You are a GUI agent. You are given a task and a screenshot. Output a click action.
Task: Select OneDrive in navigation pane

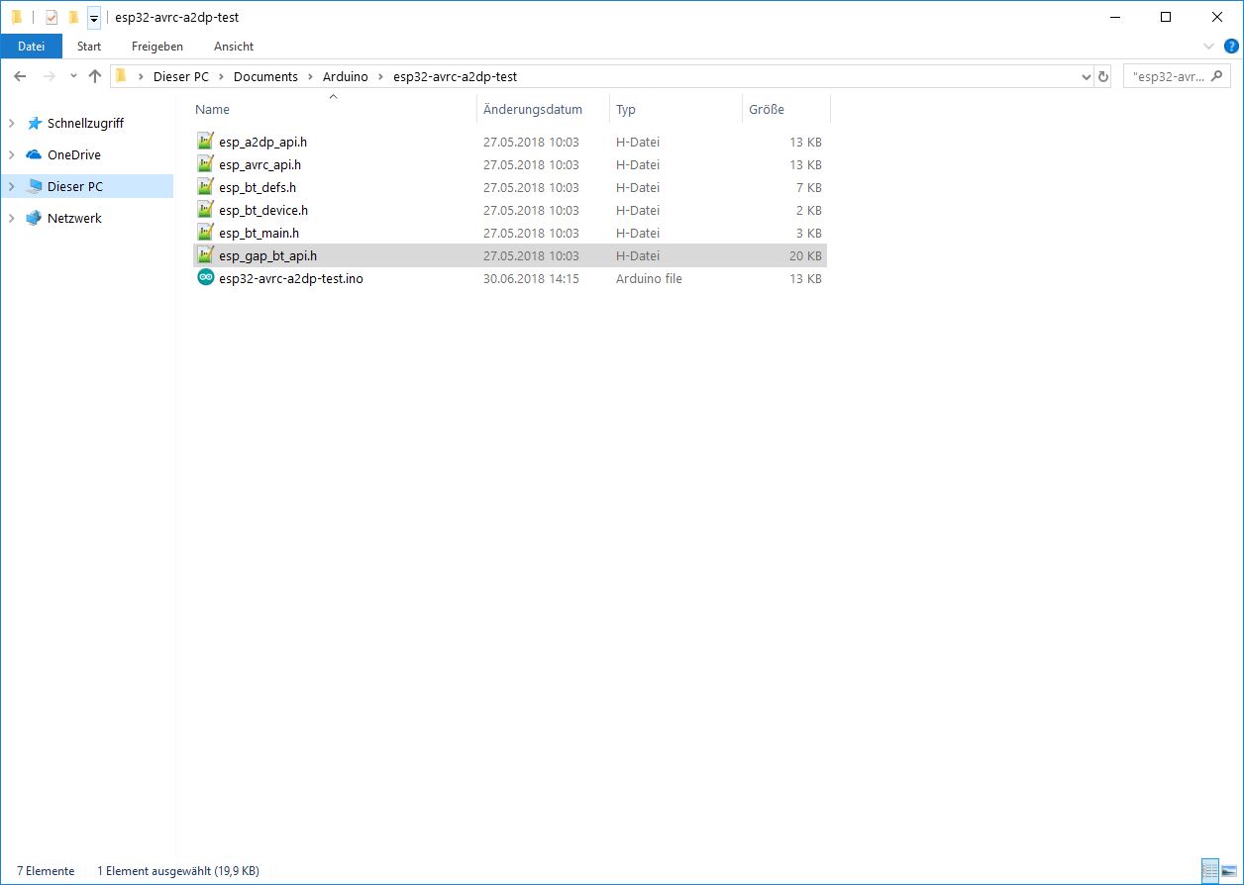[x=74, y=155]
